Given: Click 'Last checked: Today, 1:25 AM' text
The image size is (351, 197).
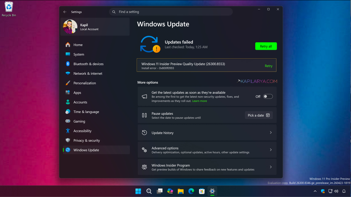Looking at the screenshot, I should (x=186, y=47).
